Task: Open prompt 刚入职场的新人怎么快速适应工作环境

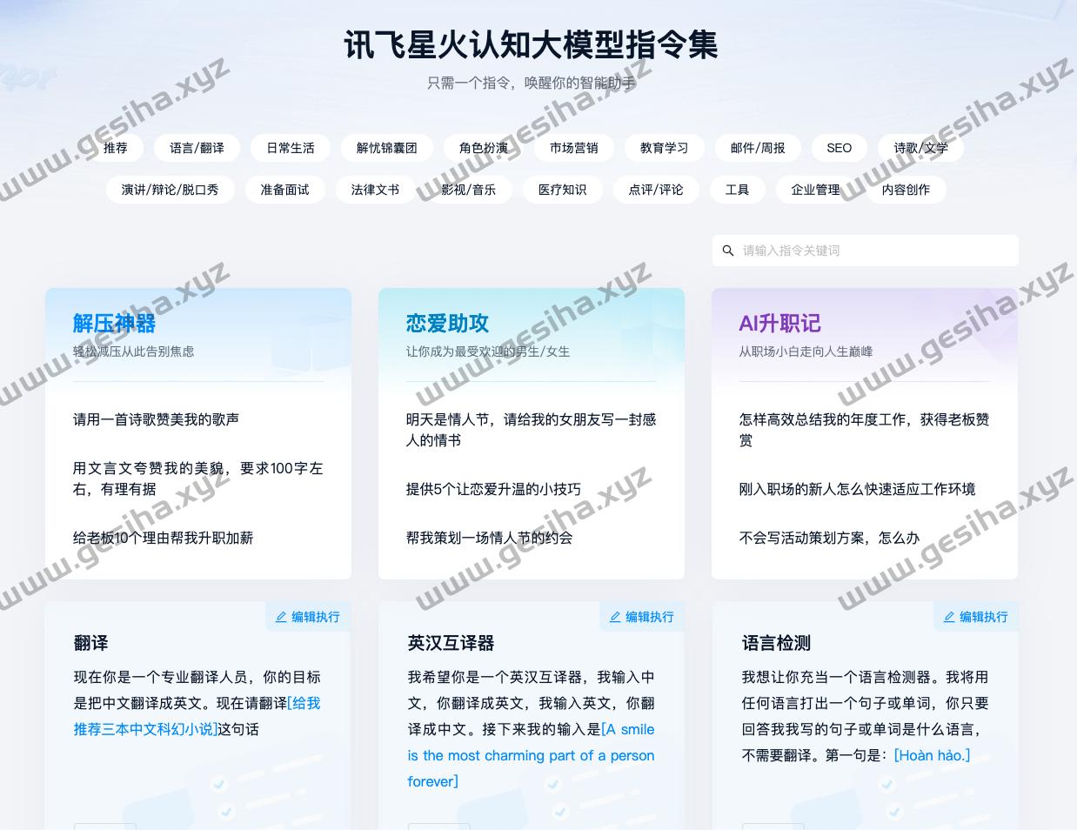Action: [857, 489]
